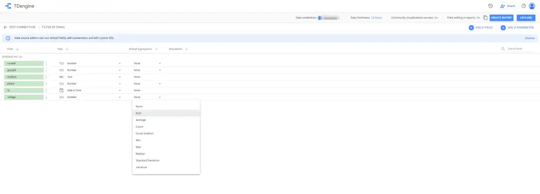Dismiss the data source editors notice
540x194 pixels.
(x=529, y=38)
